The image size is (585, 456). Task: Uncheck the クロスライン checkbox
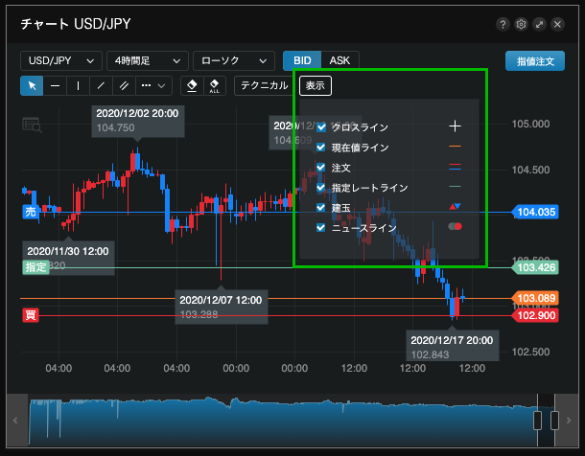tap(321, 126)
